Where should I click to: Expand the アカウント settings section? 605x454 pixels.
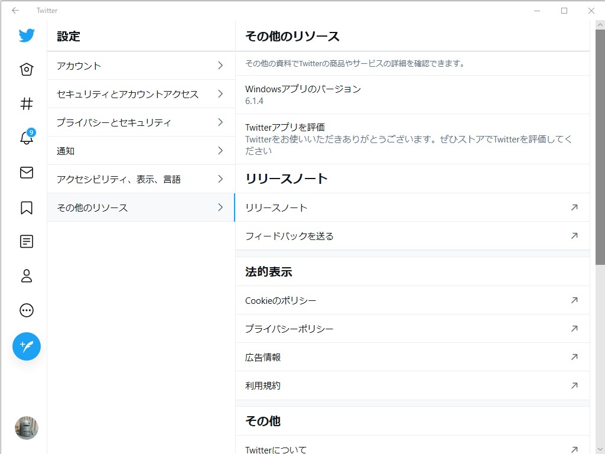pyautogui.click(x=140, y=66)
